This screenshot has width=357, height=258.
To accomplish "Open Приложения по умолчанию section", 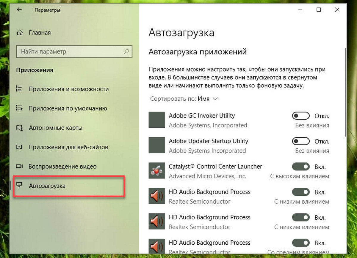I will point(68,108).
